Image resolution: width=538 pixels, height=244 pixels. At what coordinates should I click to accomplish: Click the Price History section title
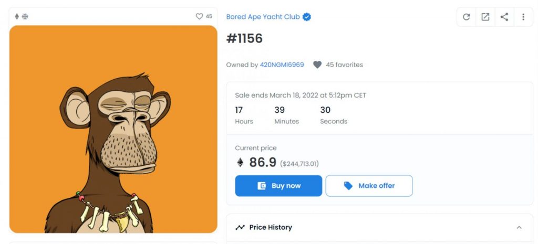pyautogui.click(x=271, y=227)
